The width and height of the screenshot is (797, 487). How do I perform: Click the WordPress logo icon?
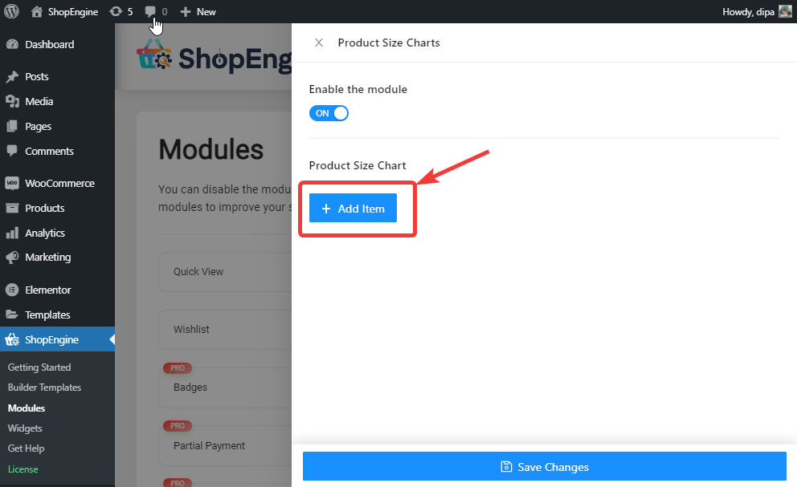11,11
